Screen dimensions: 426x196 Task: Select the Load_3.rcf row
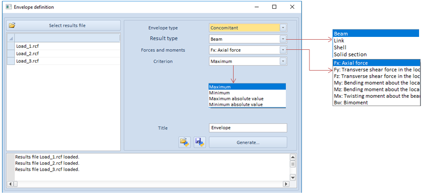coord(27,61)
